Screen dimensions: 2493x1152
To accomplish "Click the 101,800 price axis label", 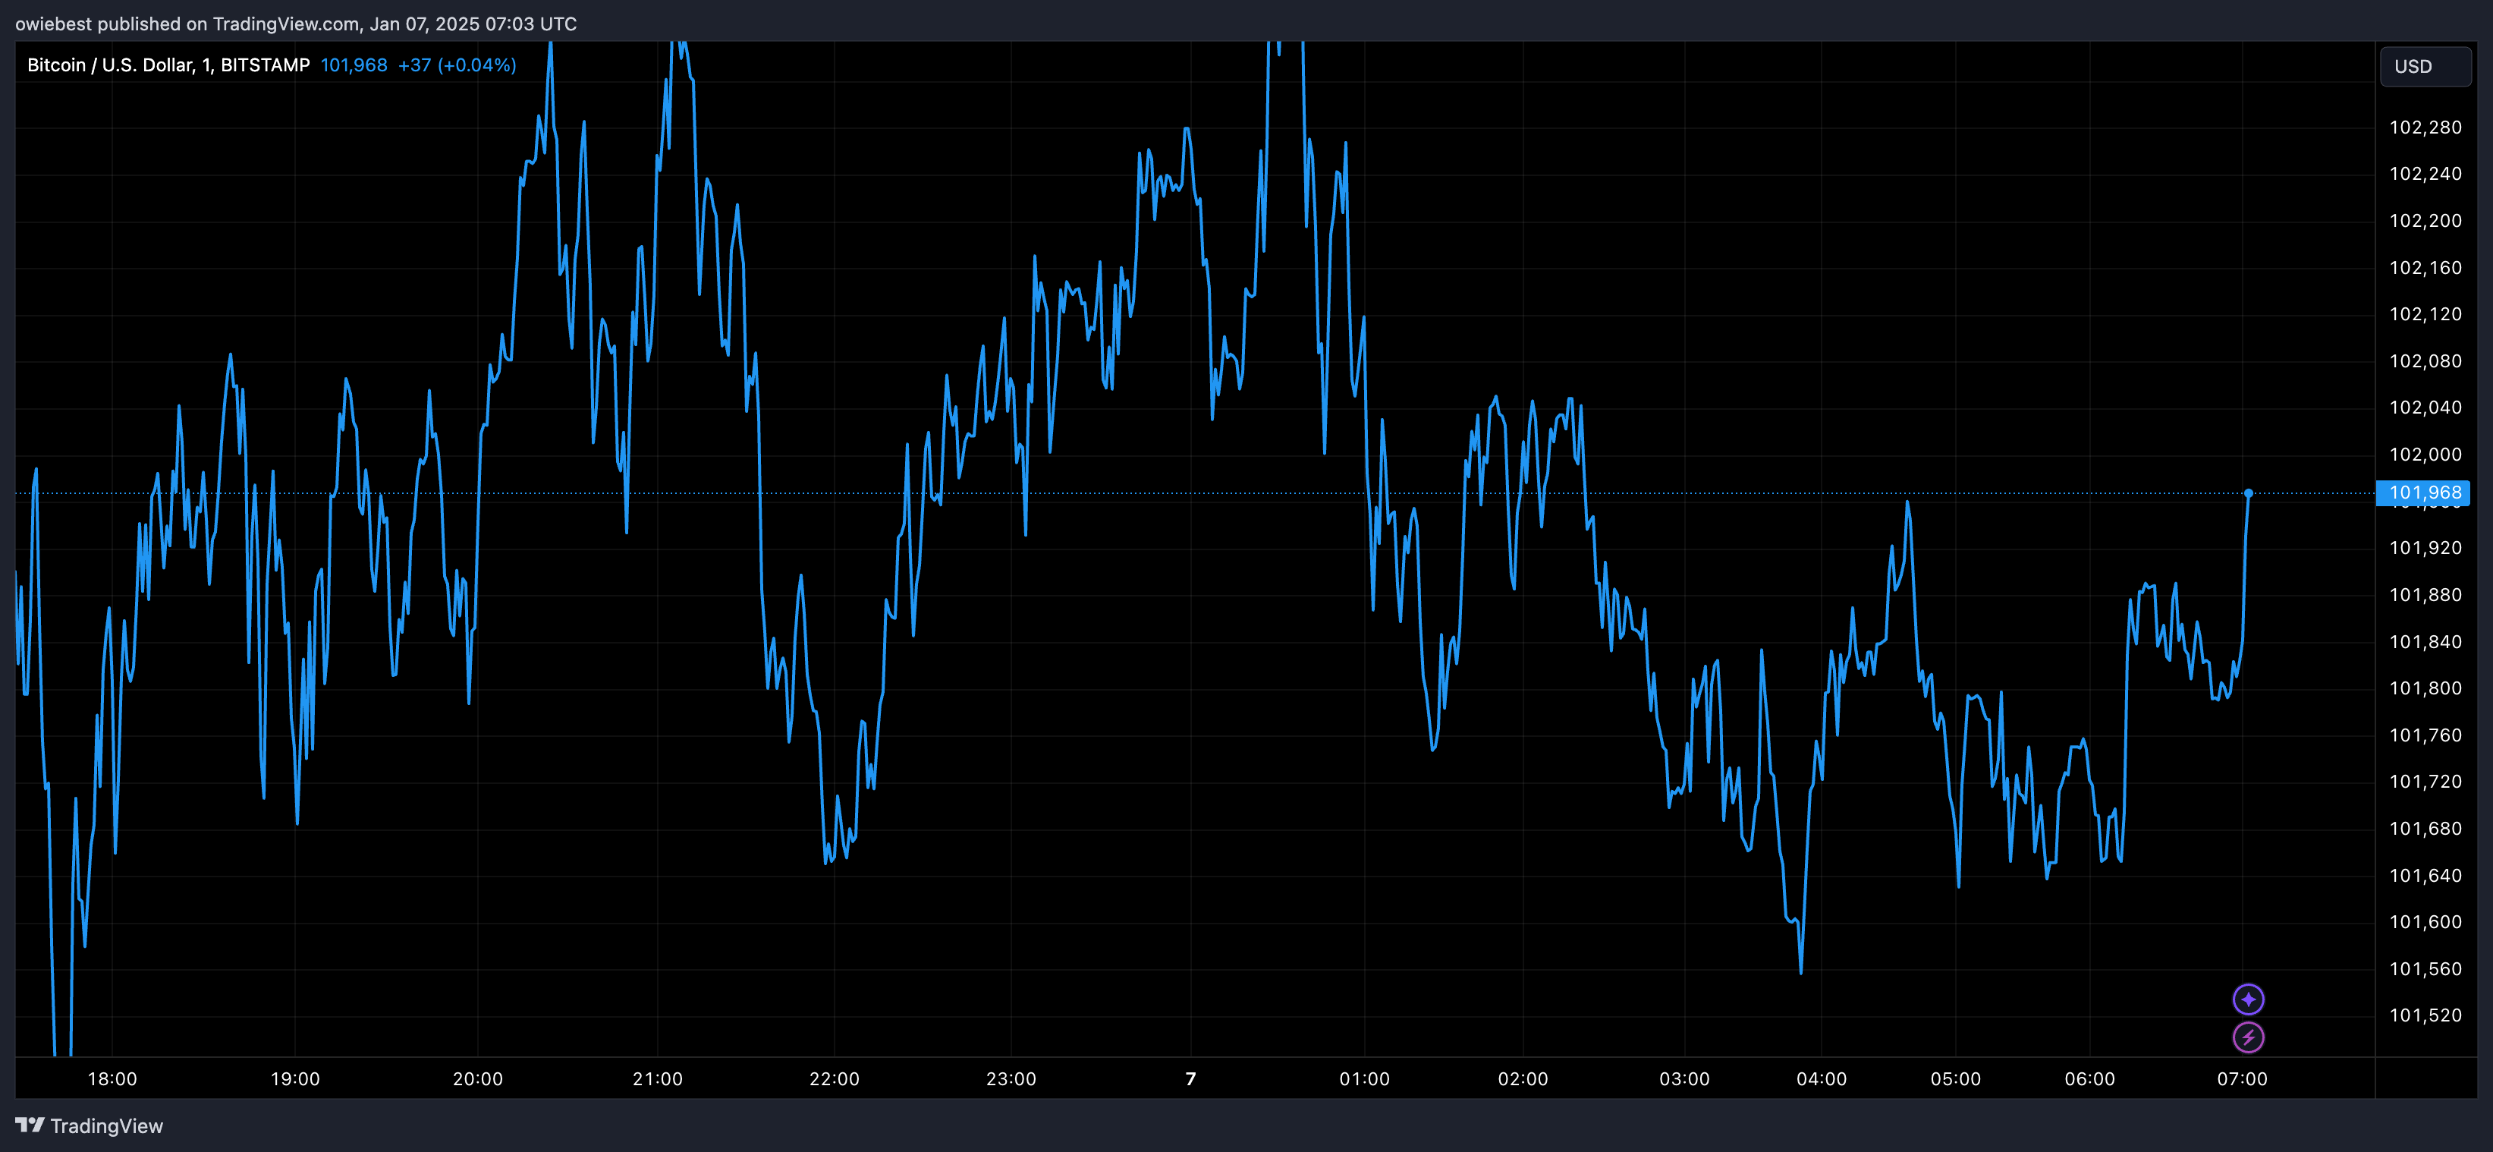I will tap(2425, 688).
